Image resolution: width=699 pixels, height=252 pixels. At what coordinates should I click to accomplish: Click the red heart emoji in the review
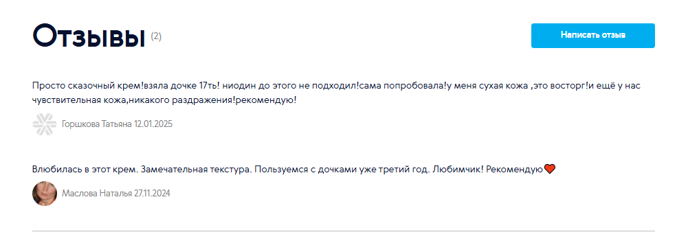pos(550,169)
